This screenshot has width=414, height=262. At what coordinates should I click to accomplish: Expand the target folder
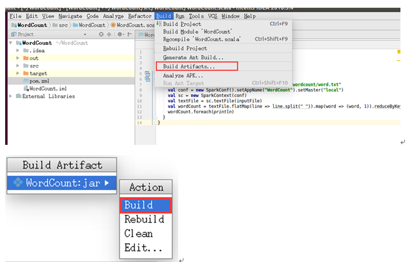pyautogui.click(x=17, y=73)
